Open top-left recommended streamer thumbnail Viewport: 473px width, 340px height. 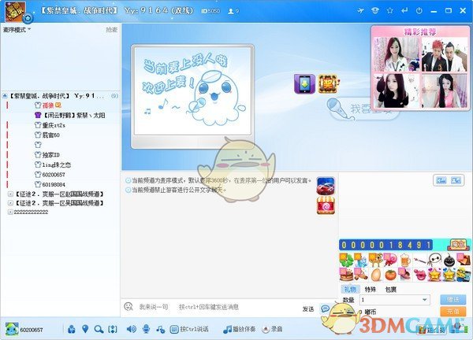point(397,54)
